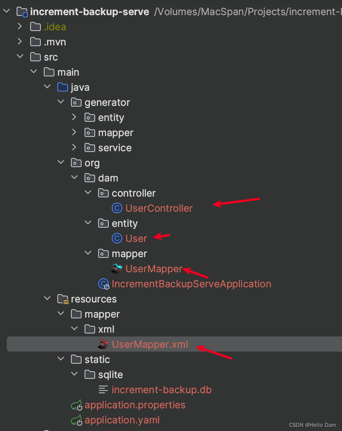342x431 pixels.
Task: Click the resources root folder icon
Action: click(x=63, y=299)
